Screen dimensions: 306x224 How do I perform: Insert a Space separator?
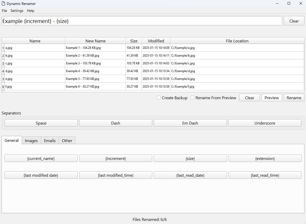pyautogui.click(x=41, y=123)
